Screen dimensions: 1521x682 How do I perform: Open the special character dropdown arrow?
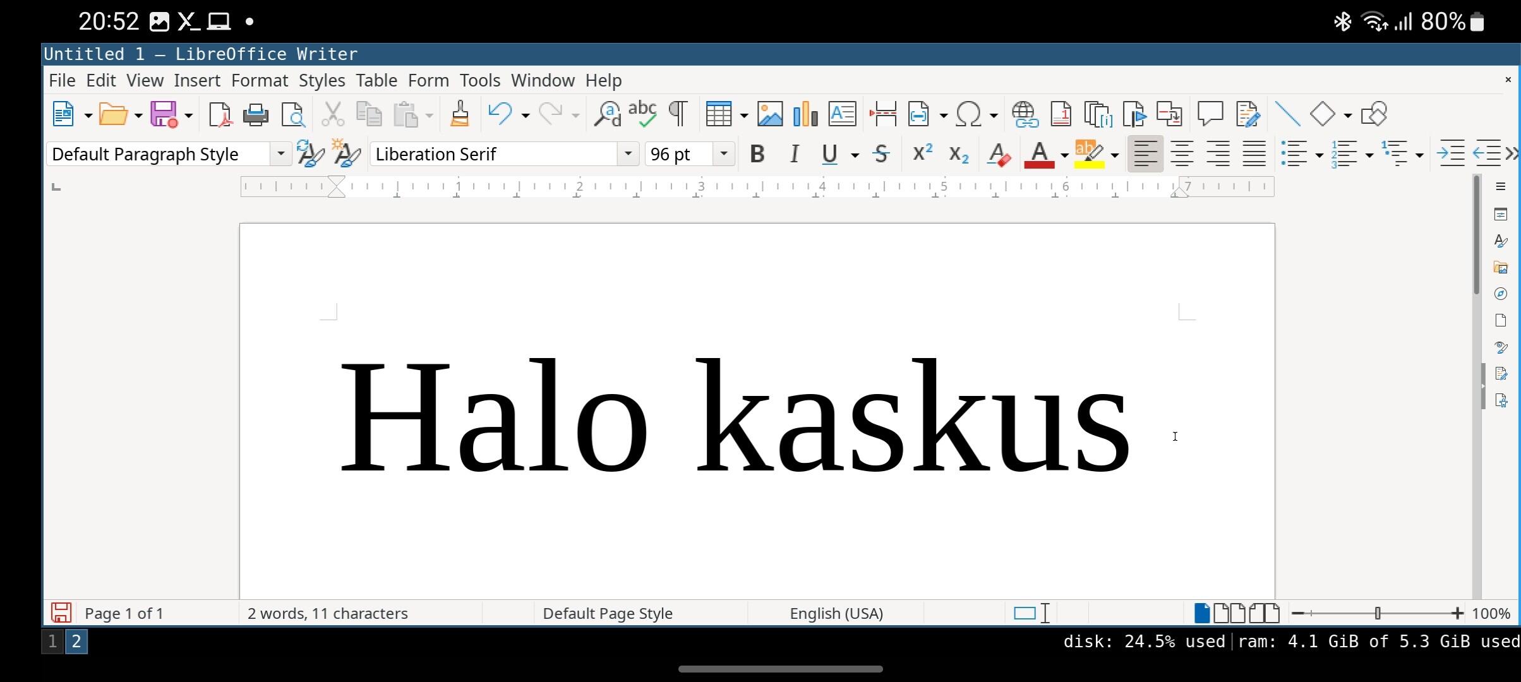click(x=993, y=116)
